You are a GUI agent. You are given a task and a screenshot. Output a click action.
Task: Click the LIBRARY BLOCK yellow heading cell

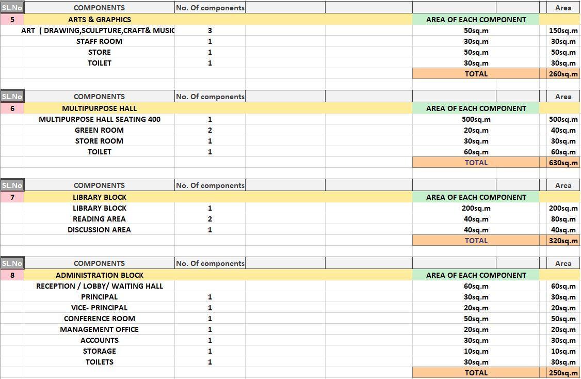[x=99, y=197]
